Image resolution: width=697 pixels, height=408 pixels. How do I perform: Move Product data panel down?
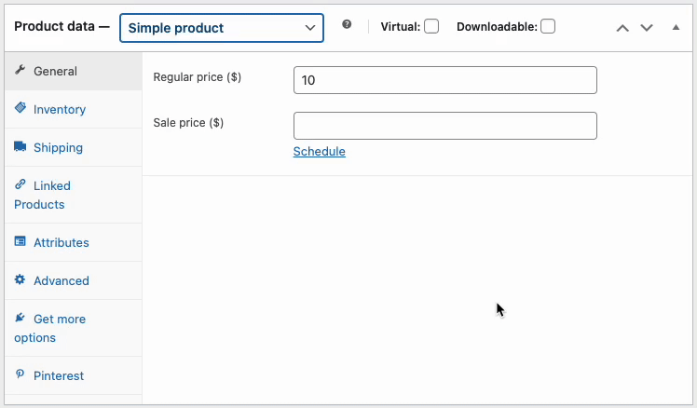(x=647, y=28)
